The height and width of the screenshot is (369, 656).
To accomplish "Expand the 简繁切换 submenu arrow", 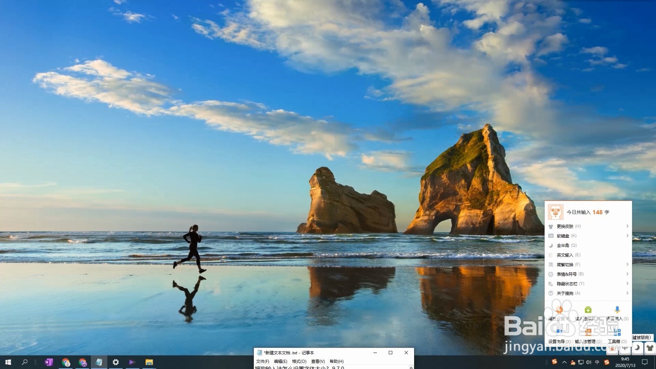I will point(627,264).
